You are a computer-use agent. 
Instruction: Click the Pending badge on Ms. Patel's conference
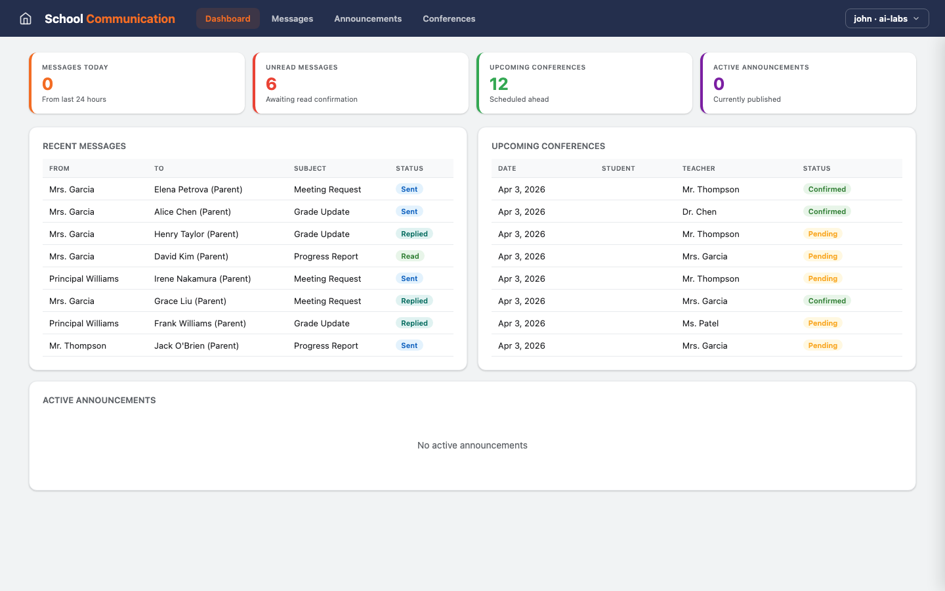tap(822, 323)
